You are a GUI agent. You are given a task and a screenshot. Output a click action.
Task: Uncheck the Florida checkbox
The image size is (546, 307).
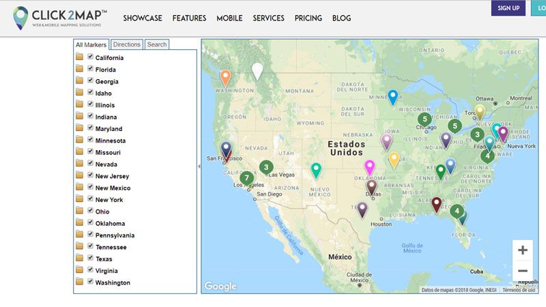(x=91, y=68)
